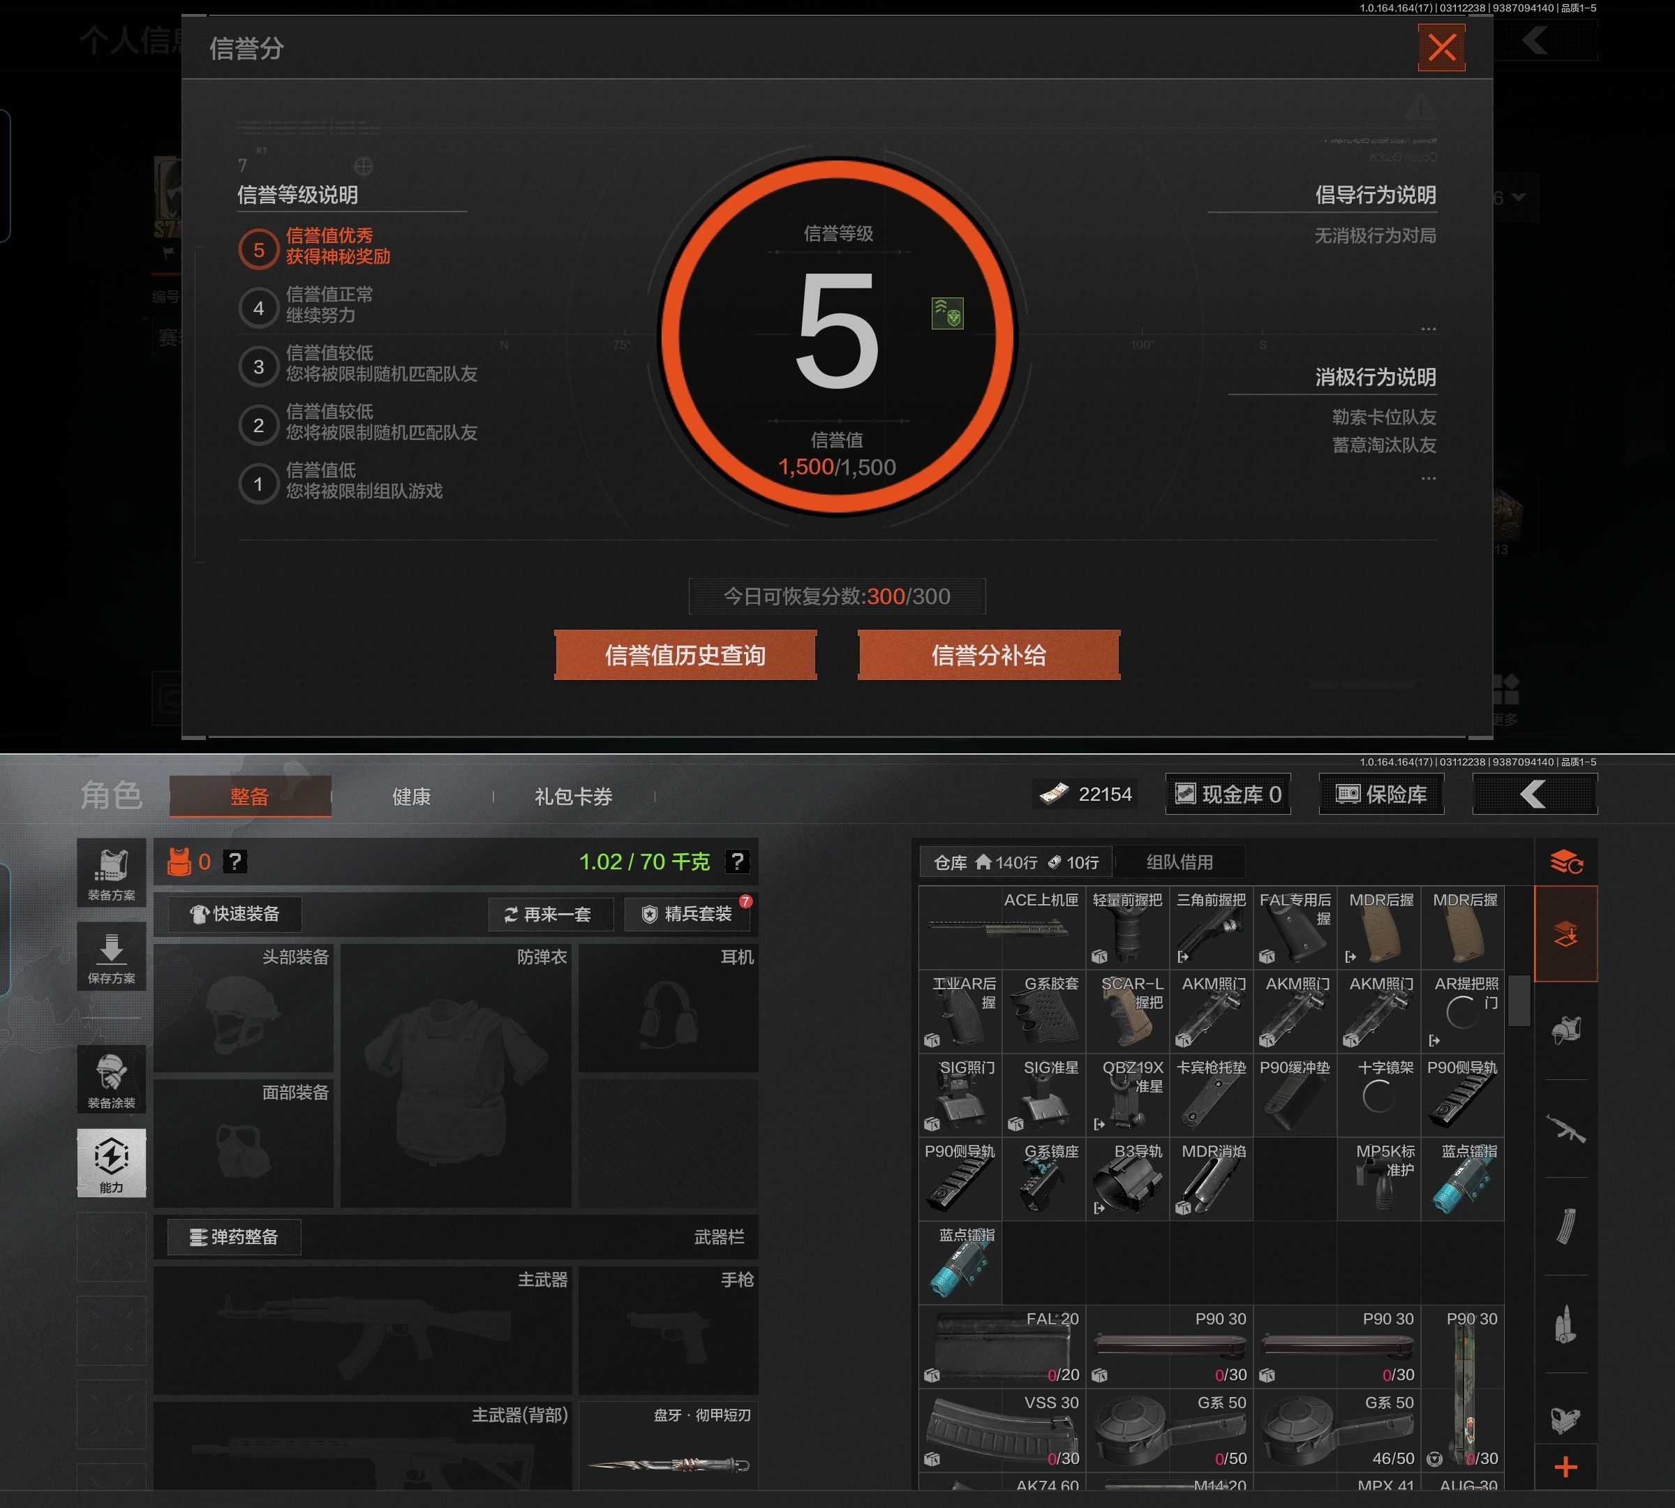Expand the ellipsis under 消极行为说明

point(1428,478)
